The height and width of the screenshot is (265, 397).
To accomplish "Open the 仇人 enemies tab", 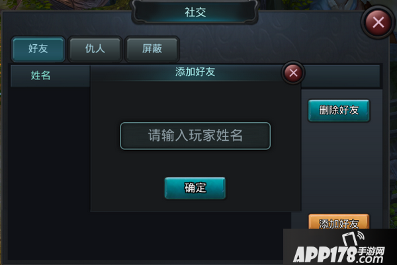I will 95,48.
